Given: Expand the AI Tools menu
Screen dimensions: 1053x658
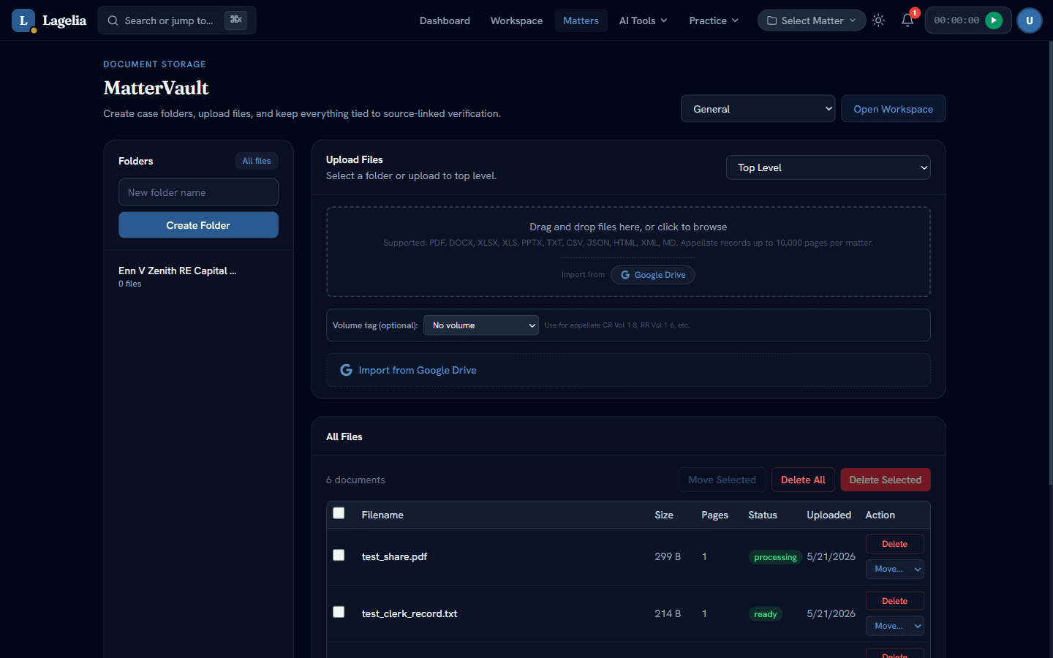Looking at the screenshot, I should (x=643, y=20).
